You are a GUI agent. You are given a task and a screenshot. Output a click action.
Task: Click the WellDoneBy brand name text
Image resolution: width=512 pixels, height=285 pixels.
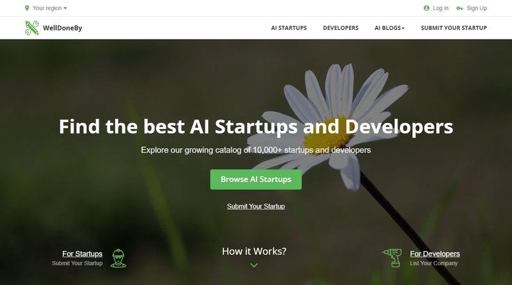pos(62,28)
